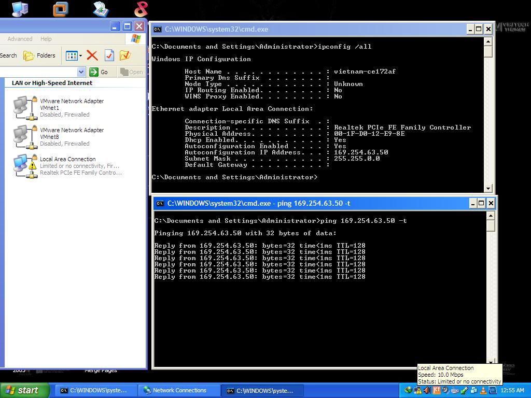Click 'VMware Network Adapter VMnet8' label text
Viewport: 531px width, 398px height.
coord(72,133)
